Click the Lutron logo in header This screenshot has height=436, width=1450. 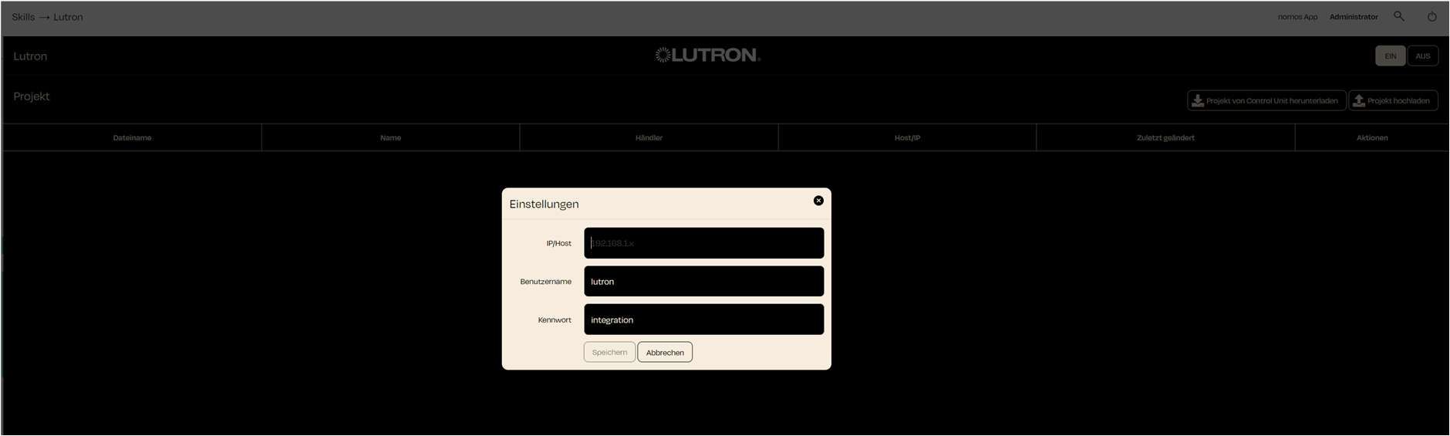tap(707, 55)
